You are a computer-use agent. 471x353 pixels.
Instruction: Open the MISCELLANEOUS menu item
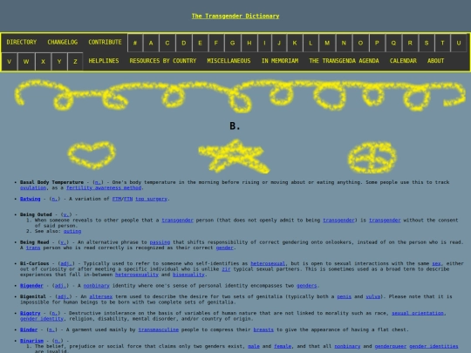[229, 61]
